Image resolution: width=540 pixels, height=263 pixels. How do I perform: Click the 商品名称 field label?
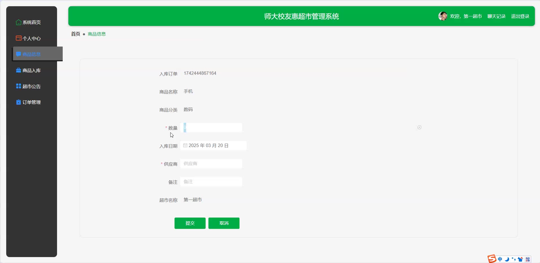click(x=168, y=92)
